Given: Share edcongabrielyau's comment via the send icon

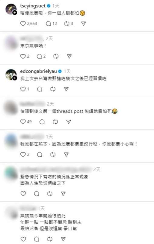Looking at the screenshot, I should (66, 89).
